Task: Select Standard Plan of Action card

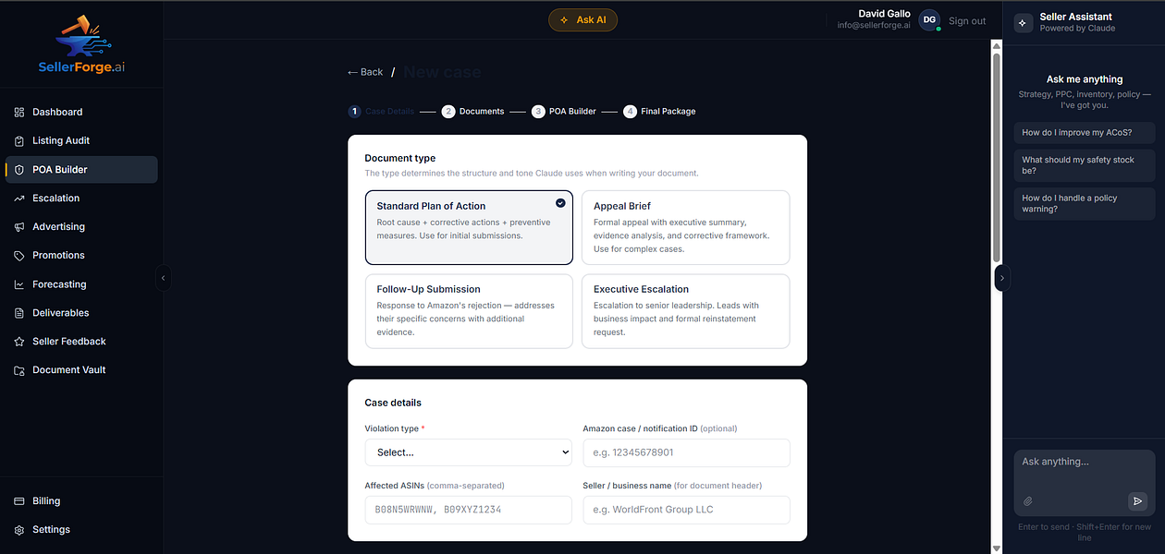Action: pos(469,227)
